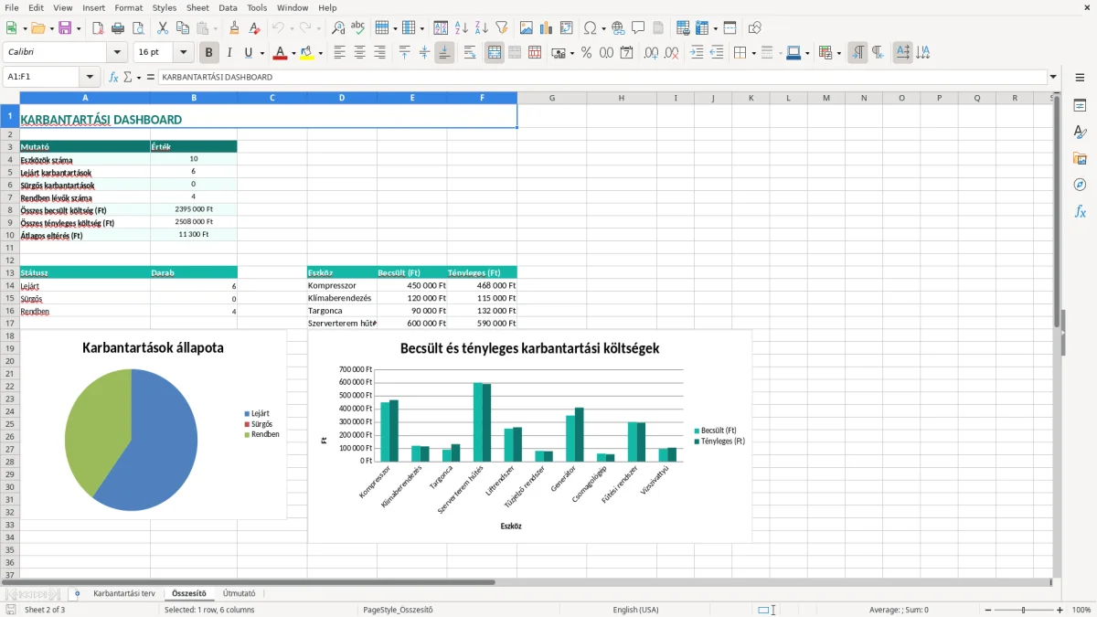Click the Insert Hyperlink icon
1097x617 pixels.
(x=618, y=28)
